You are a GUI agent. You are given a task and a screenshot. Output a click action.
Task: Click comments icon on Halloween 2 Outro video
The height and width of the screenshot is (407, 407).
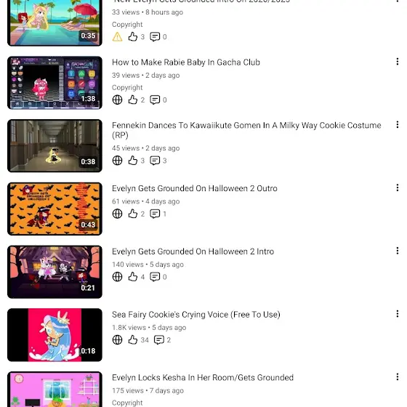[155, 214]
